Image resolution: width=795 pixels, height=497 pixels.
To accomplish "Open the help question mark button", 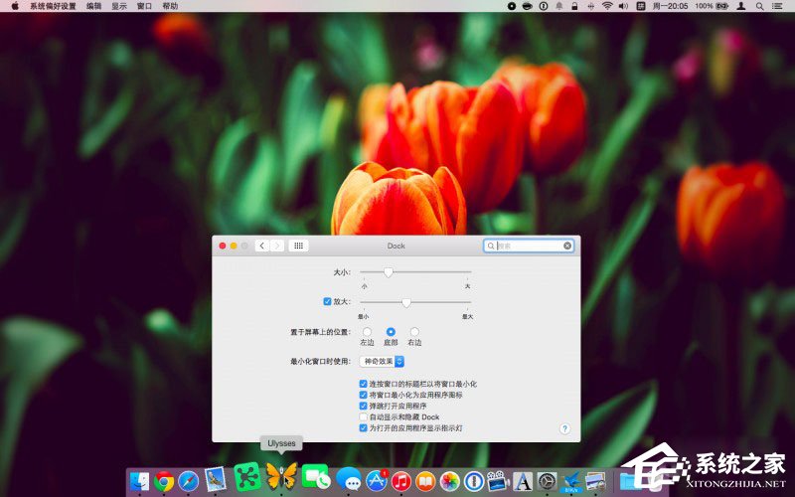I will tap(564, 428).
